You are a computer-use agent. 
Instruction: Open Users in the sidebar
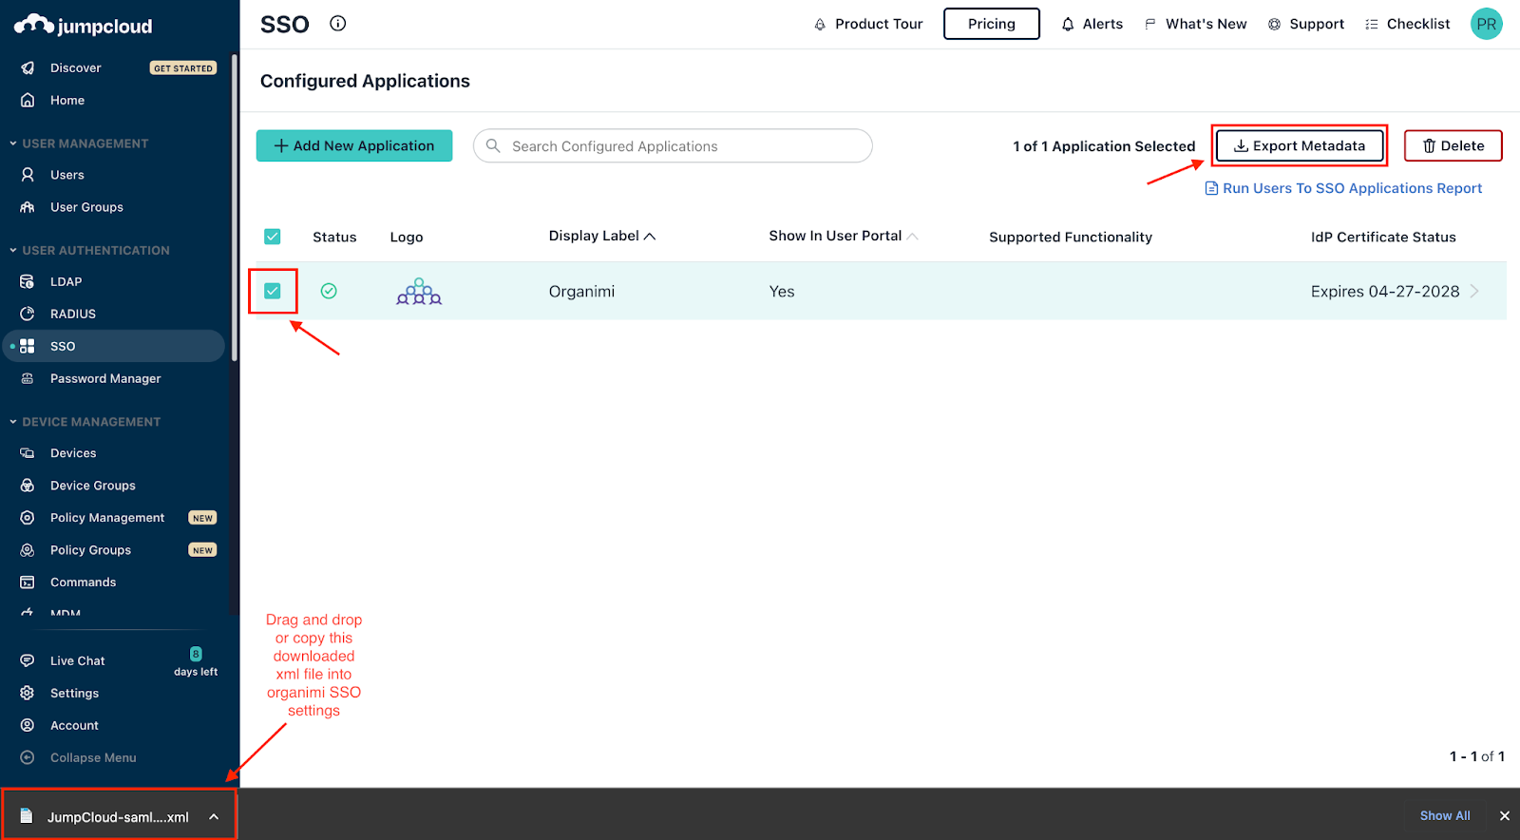point(67,175)
